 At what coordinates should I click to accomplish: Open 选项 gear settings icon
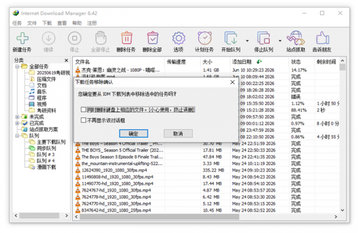coord(178,38)
